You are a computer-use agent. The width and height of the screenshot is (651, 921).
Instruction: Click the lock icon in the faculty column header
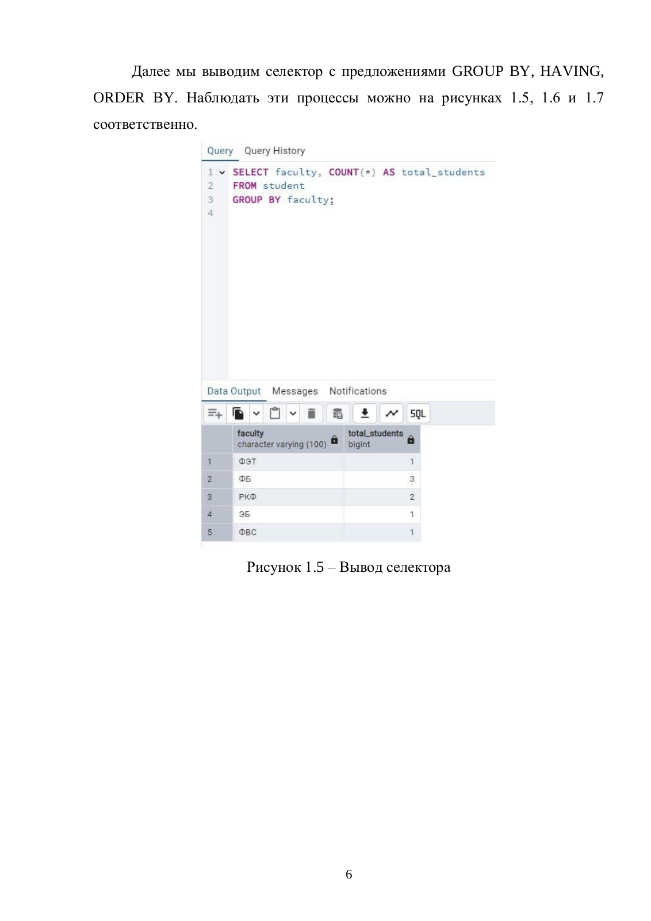point(334,440)
